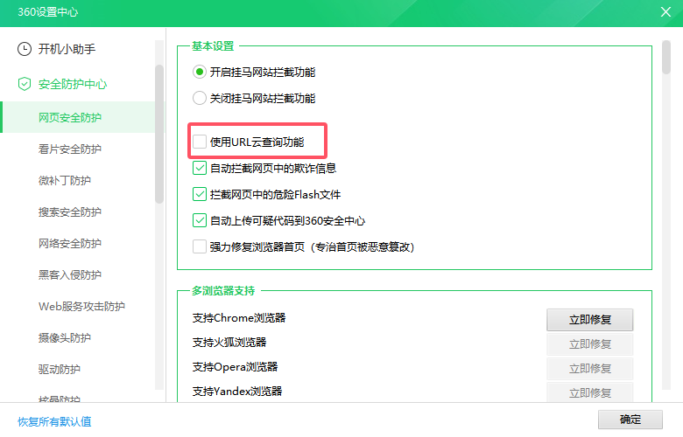Uncheck 自动上传可疑代码到360安全中心
The height and width of the screenshot is (437, 683).
click(200, 220)
